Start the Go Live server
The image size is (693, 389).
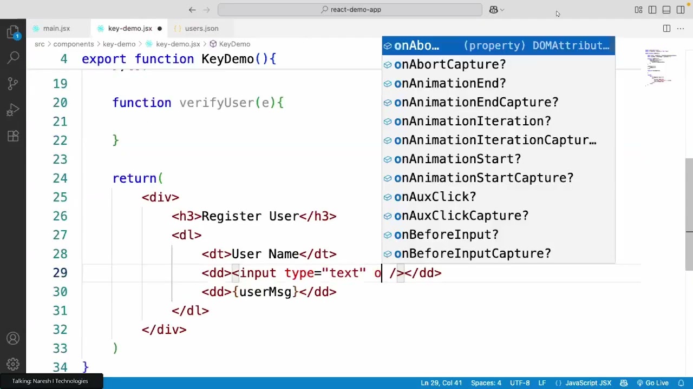652,383
